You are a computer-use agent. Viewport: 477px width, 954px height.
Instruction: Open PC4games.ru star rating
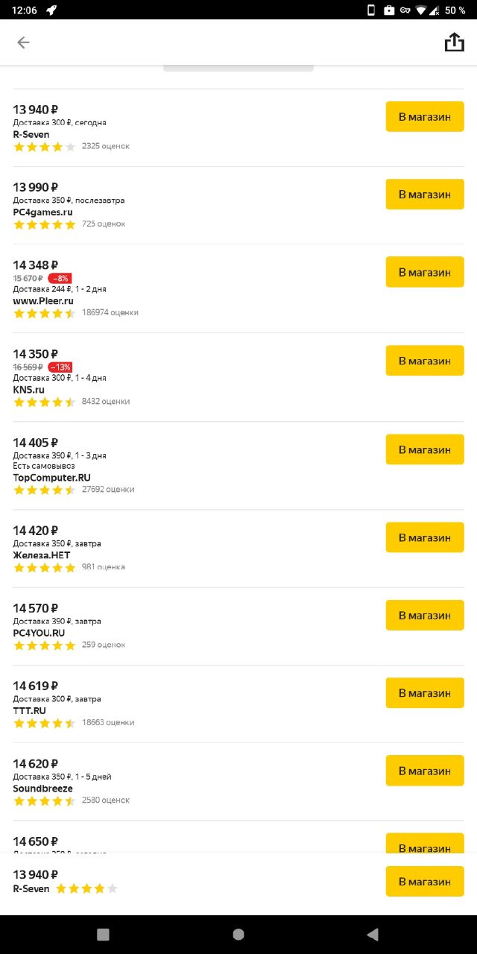coord(45,224)
